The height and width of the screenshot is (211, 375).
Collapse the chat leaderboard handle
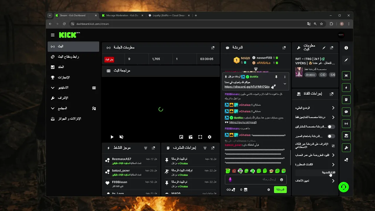pos(256,69)
